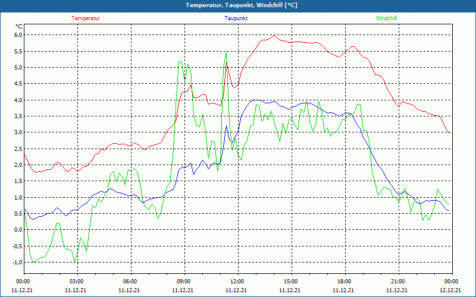The image size is (476, 297).
Task: Click the '6,0' y-axis value
Action: (x=18, y=35)
